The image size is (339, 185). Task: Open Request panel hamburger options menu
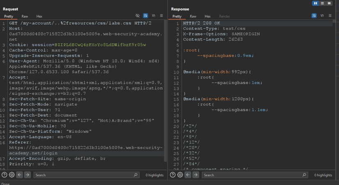point(161,16)
